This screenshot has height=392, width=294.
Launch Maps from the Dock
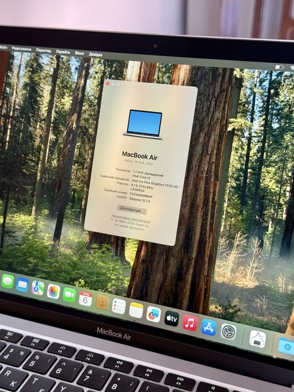click(38, 288)
